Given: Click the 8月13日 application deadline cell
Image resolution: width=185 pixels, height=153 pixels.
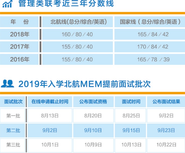Looking at the screenshot, I should tap(50, 116).
